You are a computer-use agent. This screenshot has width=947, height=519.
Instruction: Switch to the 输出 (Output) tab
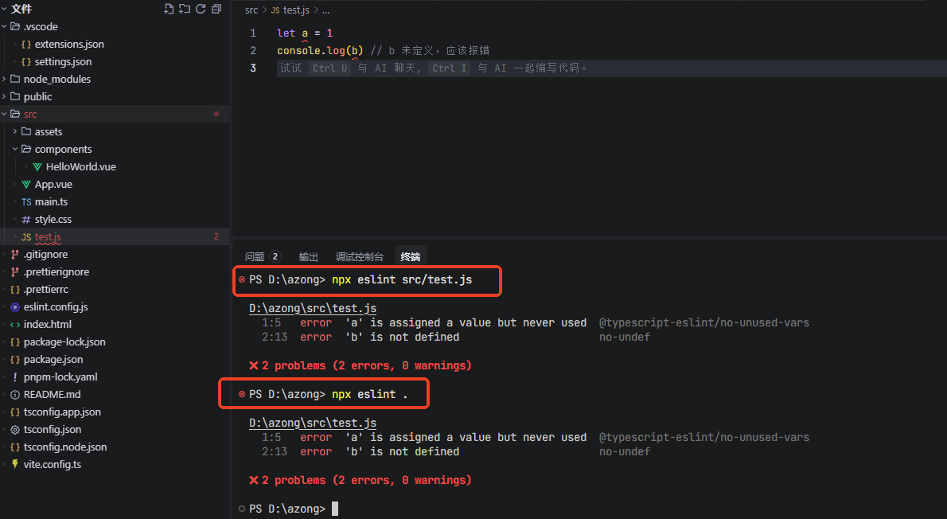point(308,256)
